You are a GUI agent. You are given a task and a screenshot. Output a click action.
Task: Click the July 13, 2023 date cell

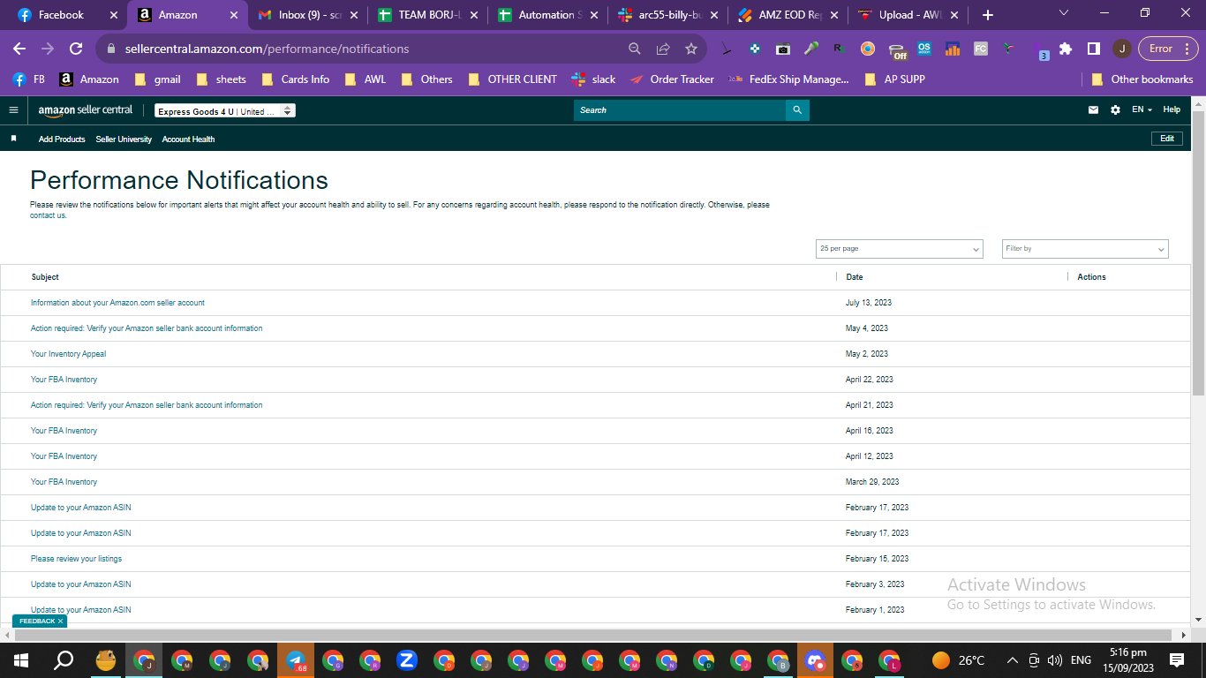[869, 303]
